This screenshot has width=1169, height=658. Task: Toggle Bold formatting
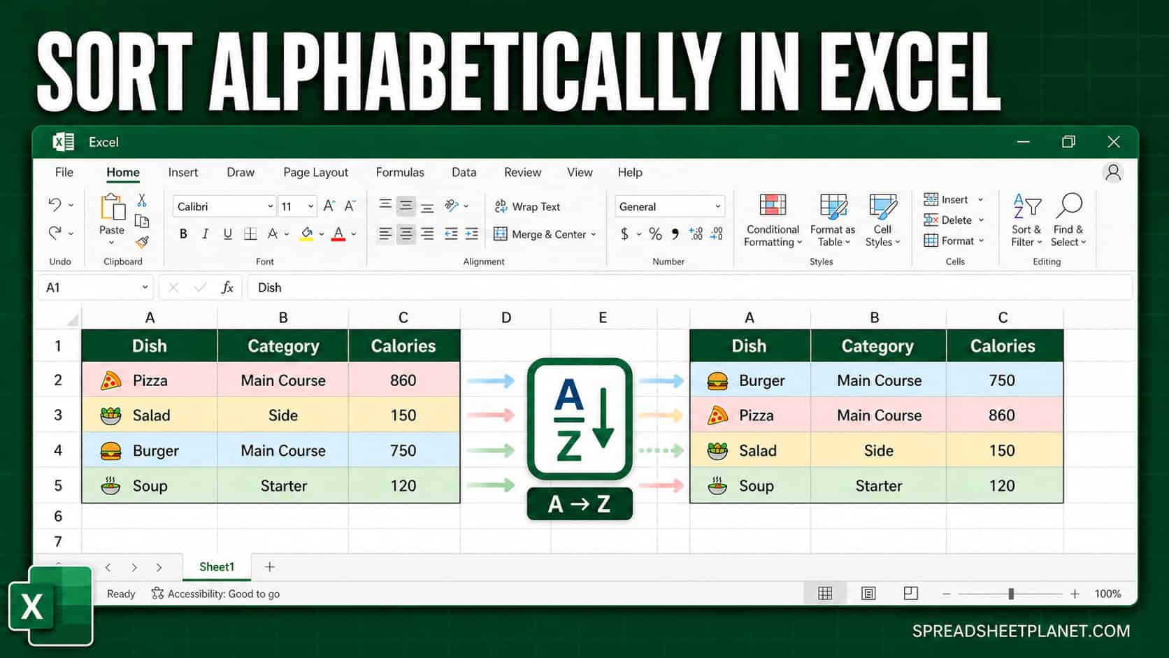pos(183,234)
